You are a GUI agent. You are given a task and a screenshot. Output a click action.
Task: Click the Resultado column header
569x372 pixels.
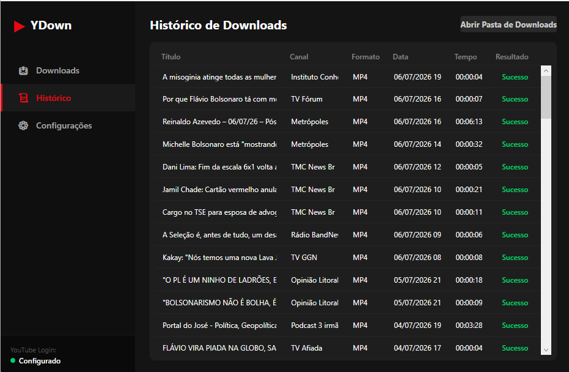[x=512, y=57]
